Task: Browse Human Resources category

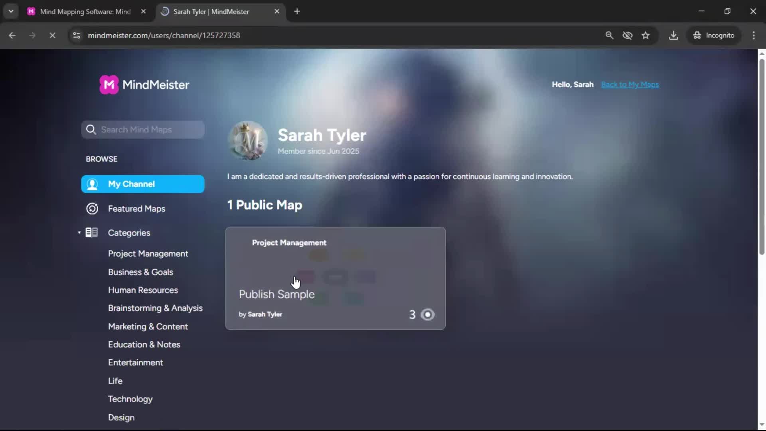Action: [143, 290]
